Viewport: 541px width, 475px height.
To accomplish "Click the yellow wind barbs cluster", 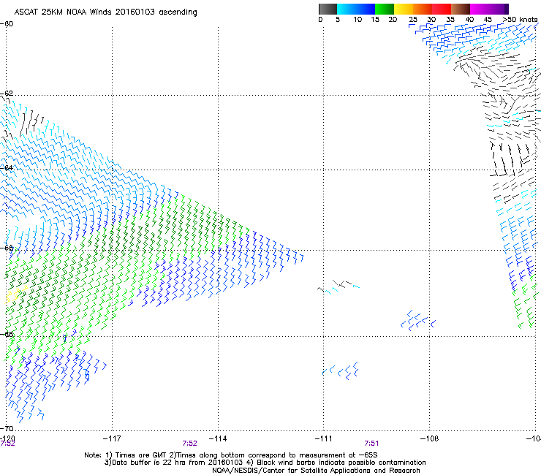I will pos(15,295).
